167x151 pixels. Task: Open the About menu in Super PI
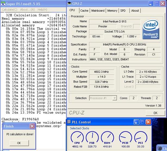coord(27,10)
